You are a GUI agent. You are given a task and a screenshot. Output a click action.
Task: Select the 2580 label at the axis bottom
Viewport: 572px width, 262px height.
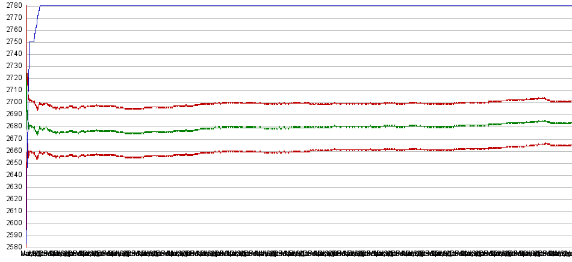pos(11,247)
